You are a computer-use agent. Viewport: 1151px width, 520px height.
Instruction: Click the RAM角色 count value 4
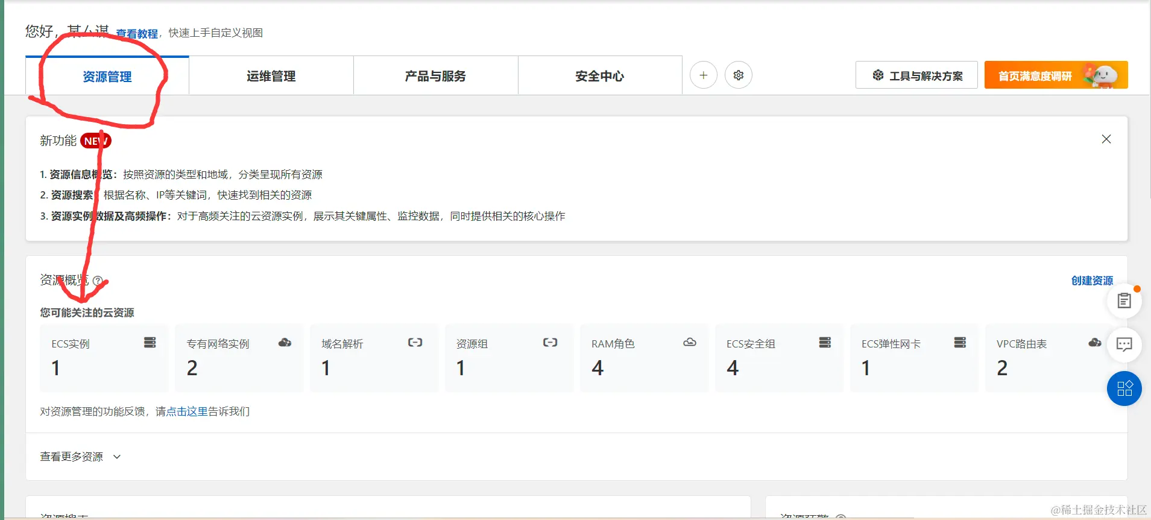[x=598, y=368]
